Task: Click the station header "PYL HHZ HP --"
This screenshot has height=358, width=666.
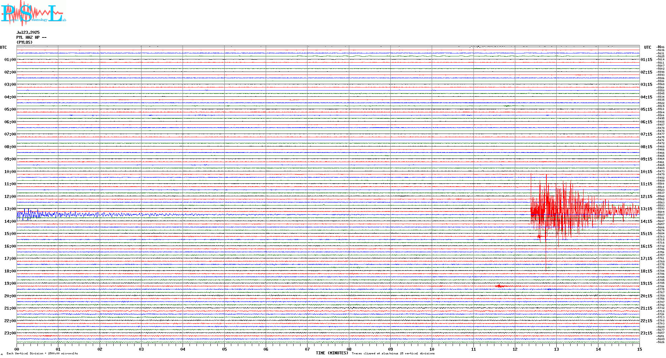Action: point(31,37)
